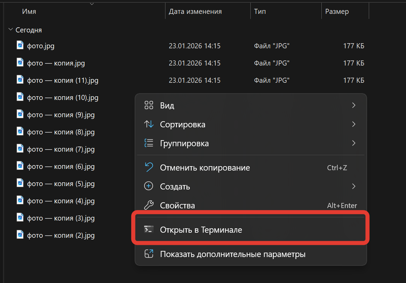Image resolution: width=406 pixels, height=283 pixels.
Task: Select the file фото — копия (5).jpg
Action: click(x=61, y=184)
